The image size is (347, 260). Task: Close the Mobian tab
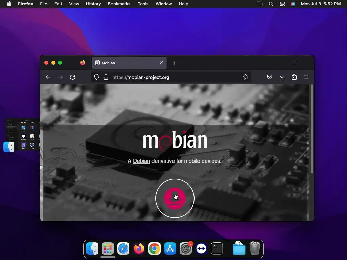click(161, 63)
